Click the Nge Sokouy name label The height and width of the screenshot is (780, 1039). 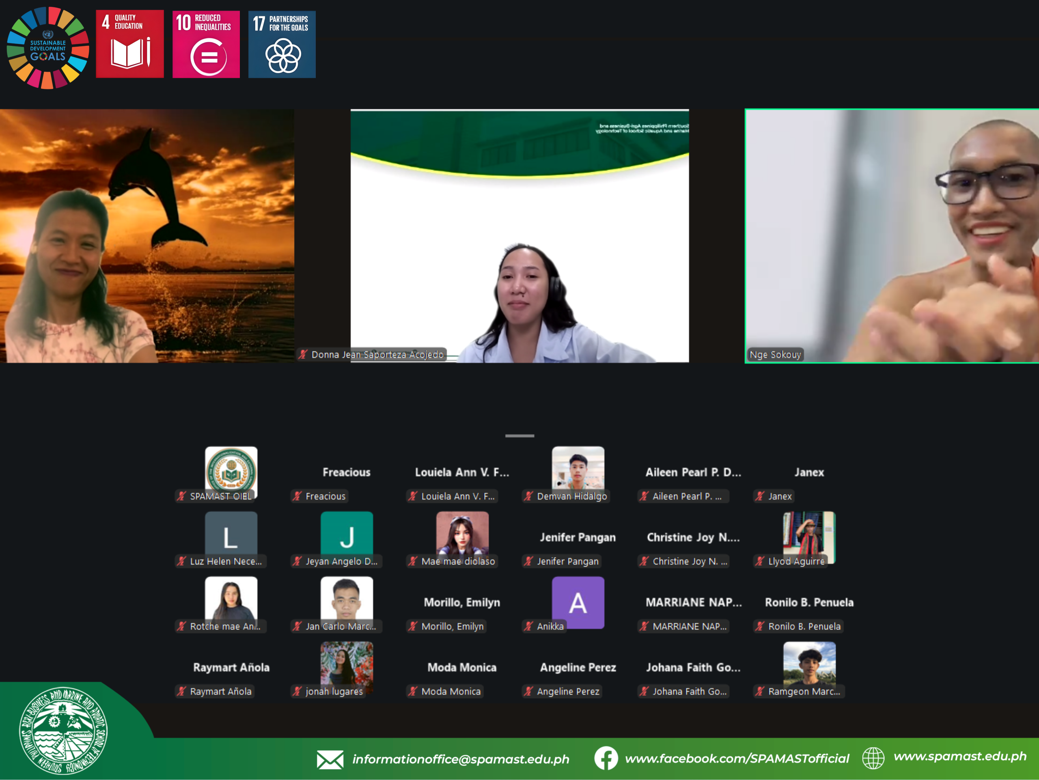pyautogui.click(x=775, y=355)
